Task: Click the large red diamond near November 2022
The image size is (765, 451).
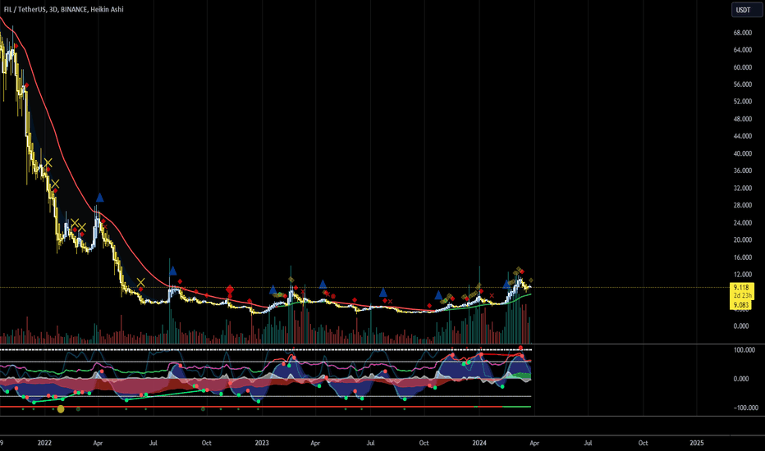Action: (x=230, y=290)
